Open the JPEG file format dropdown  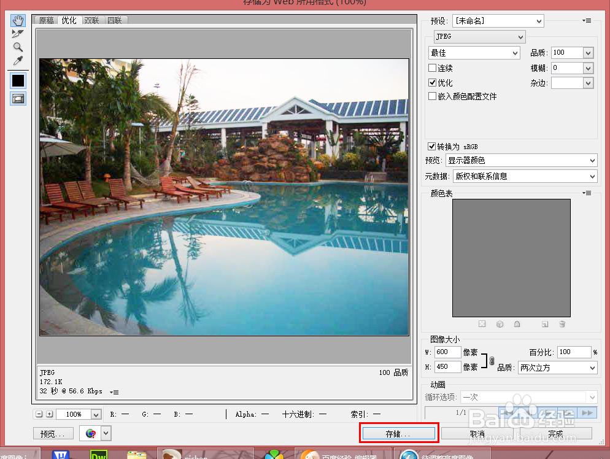point(480,37)
